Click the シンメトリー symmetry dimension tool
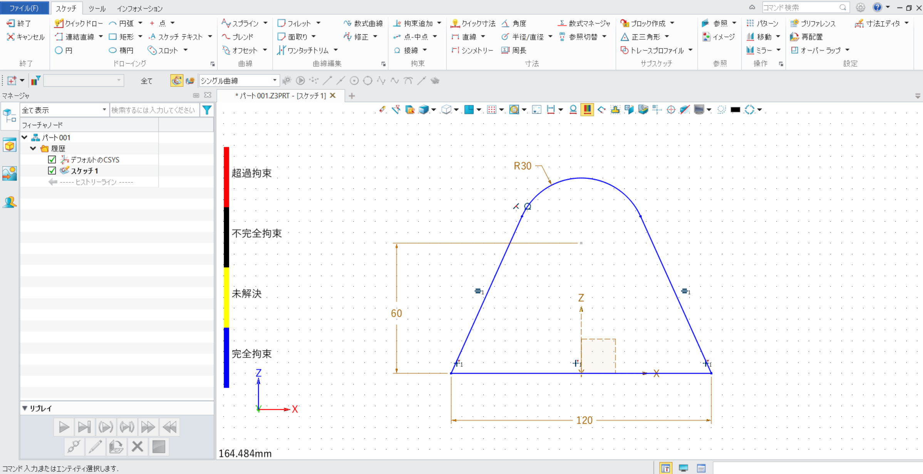Screen dimensions: 923x474 (x=472, y=50)
